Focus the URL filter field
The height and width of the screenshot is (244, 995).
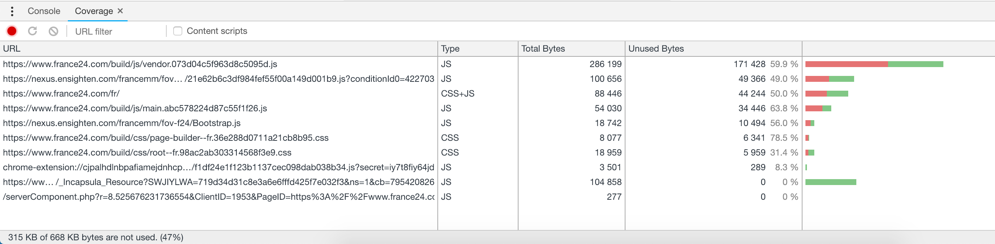[116, 32]
